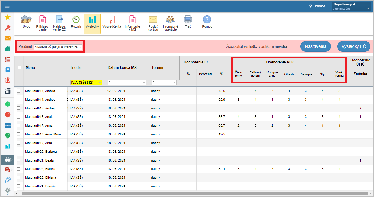Open the magic wand sidebar icon
Viewport: 374px width, 197px height.
8,28
